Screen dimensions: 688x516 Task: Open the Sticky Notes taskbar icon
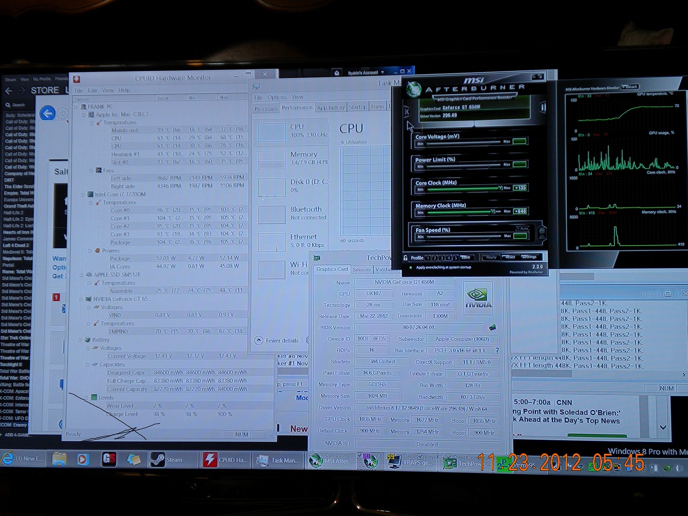134,459
